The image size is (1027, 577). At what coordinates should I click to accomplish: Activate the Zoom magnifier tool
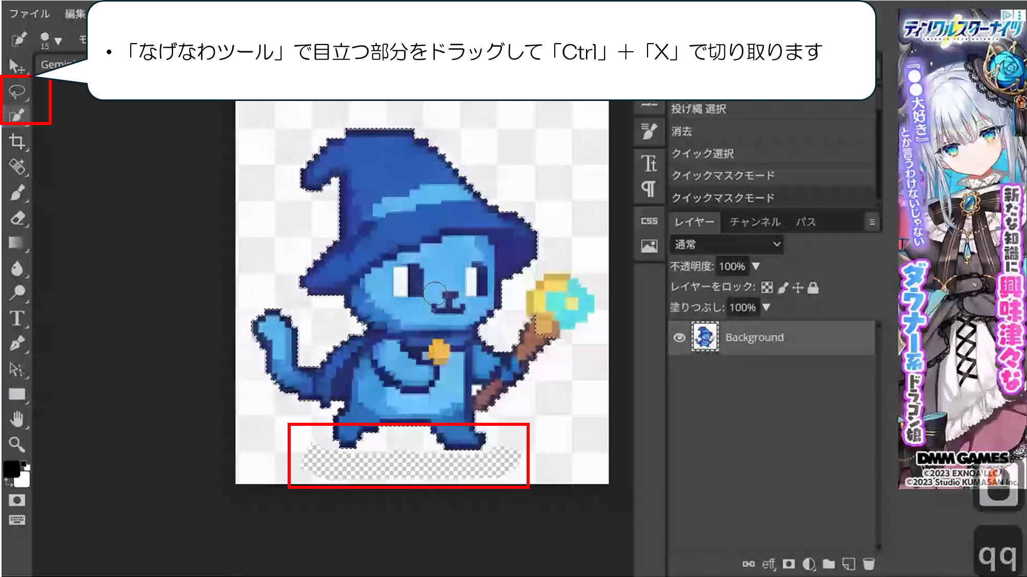pyautogui.click(x=17, y=444)
